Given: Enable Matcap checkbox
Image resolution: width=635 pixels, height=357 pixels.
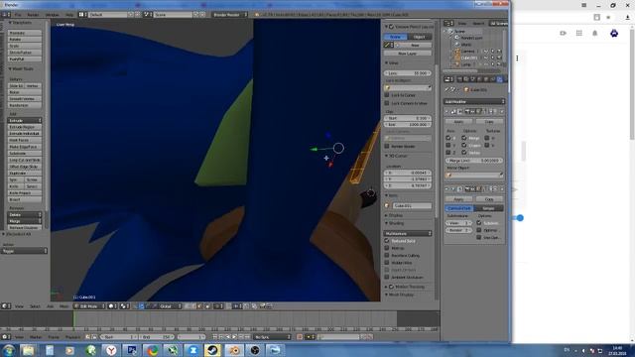Looking at the screenshot, I should point(387,248).
